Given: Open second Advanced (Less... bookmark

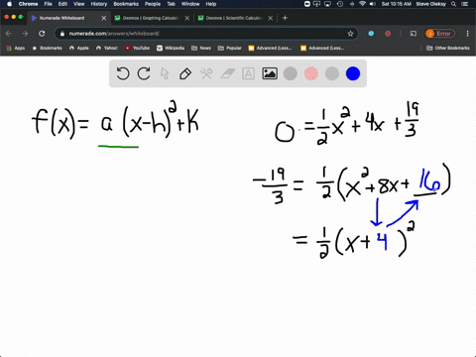Looking at the screenshot, I should 322,48.
